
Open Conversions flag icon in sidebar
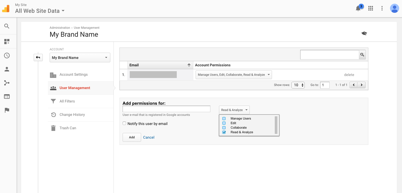click(x=7, y=110)
